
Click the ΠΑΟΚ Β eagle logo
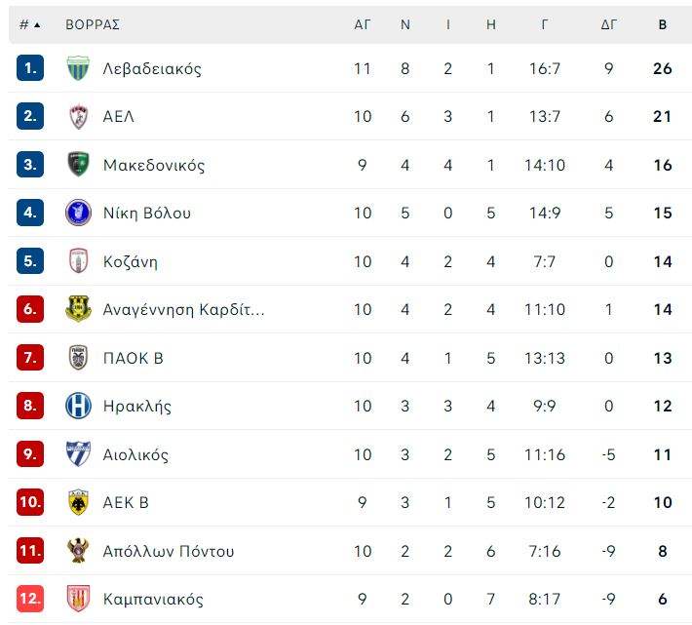79,358
